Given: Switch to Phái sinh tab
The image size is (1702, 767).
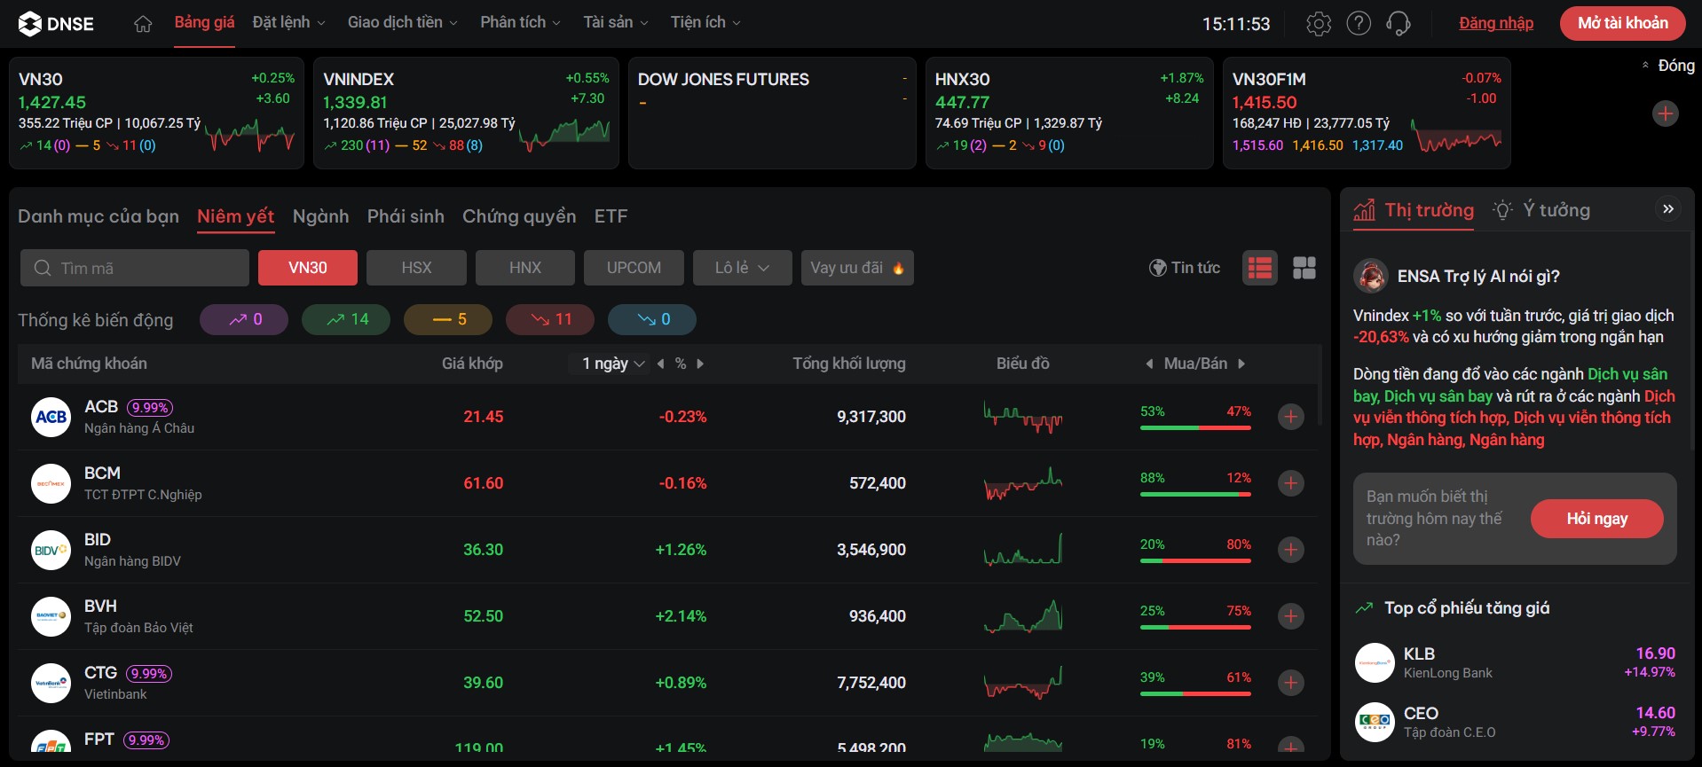Looking at the screenshot, I should tap(406, 216).
